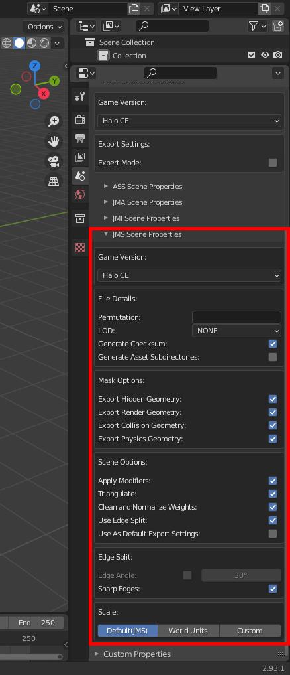
Task: Select Default(JMS) scale option
Action: point(128,631)
